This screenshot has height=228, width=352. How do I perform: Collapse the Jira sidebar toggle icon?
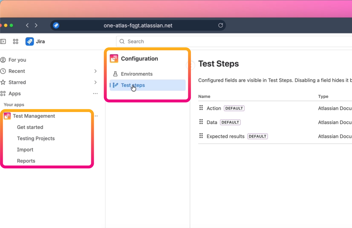(3, 41)
